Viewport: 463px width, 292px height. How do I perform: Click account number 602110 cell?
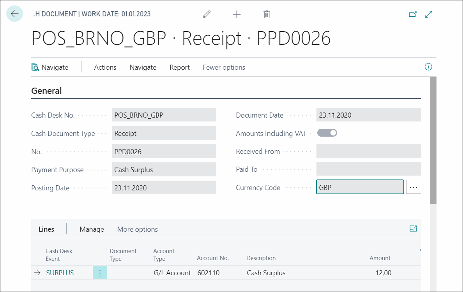209,273
